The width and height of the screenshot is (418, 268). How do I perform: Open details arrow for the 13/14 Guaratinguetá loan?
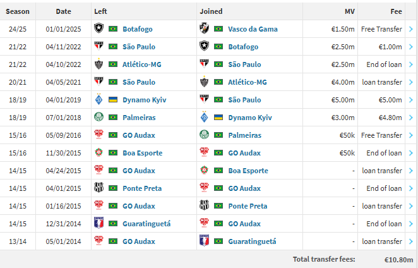coord(410,241)
